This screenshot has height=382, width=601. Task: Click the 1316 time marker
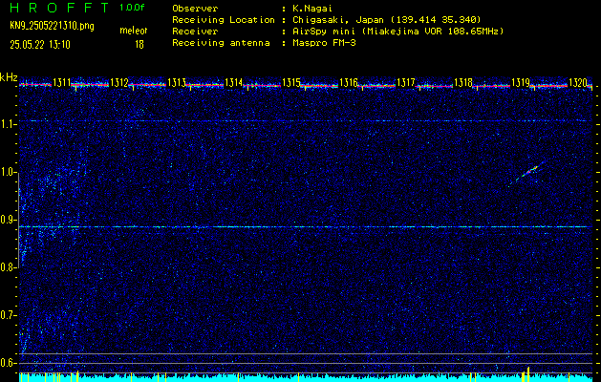point(349,82)
